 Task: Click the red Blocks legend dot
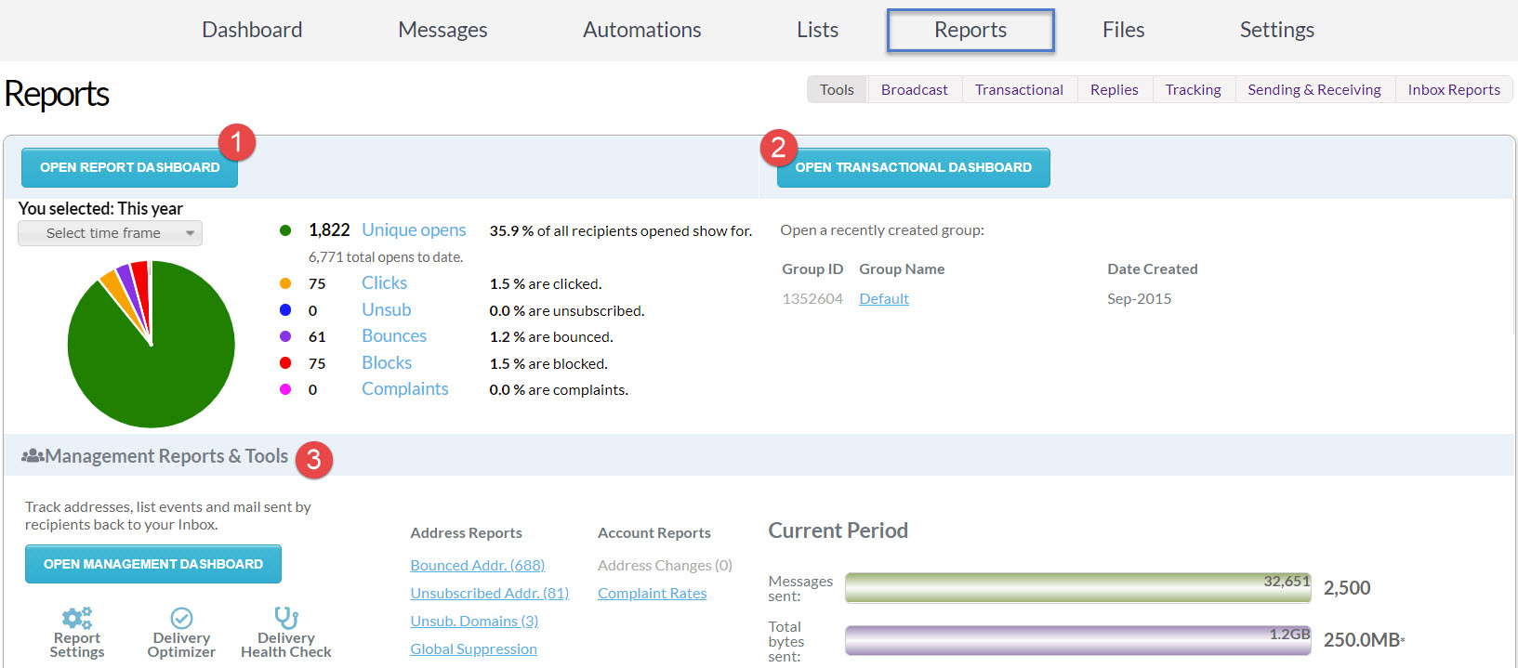pyautogui.click(x=285, y=363)
